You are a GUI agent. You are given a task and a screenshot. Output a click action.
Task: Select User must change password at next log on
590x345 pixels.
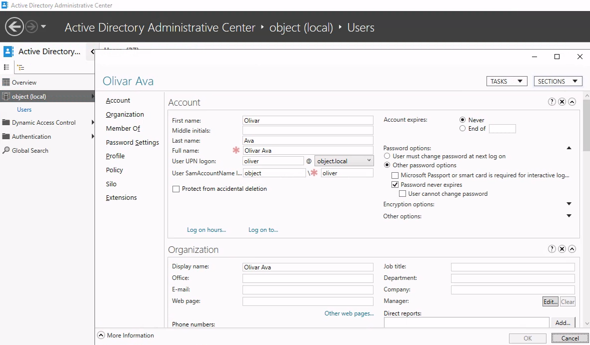pyautogui.click(x=387, y=156)
